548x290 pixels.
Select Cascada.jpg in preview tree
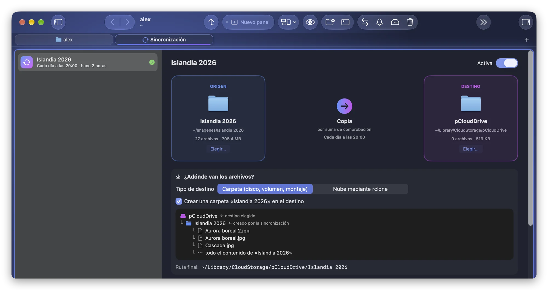pyautogui.click(x=219, y=246)
